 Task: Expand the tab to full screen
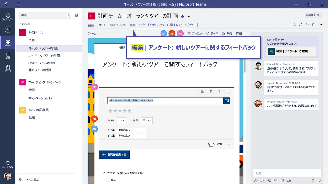[x=301, y=25]
